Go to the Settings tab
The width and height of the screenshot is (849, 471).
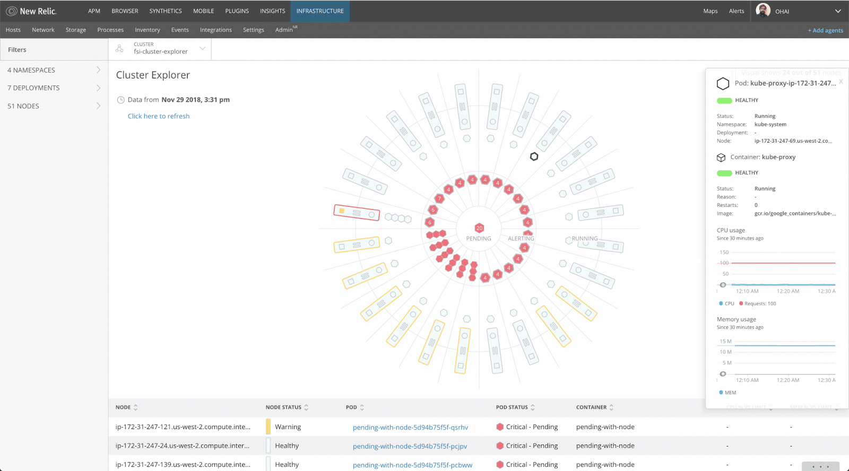tap(254, 30)
